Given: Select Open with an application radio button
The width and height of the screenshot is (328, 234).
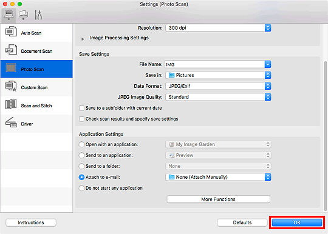Looking at the screenshot, I should [x=81, y=144].
